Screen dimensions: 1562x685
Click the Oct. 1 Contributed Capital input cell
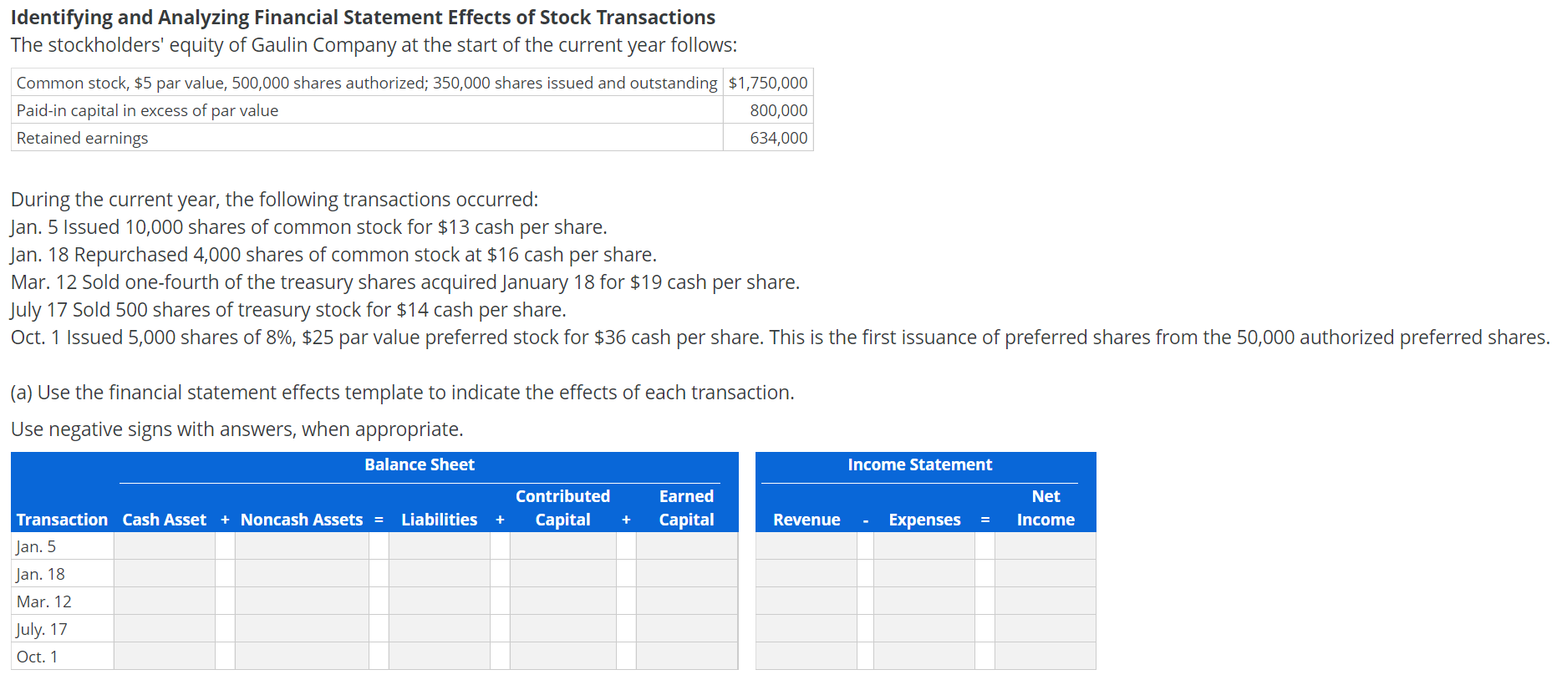tap(563, 657)
